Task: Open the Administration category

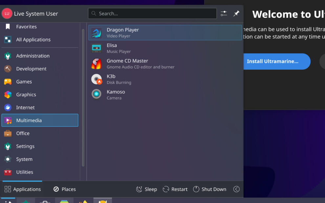Action: point(40,56)
